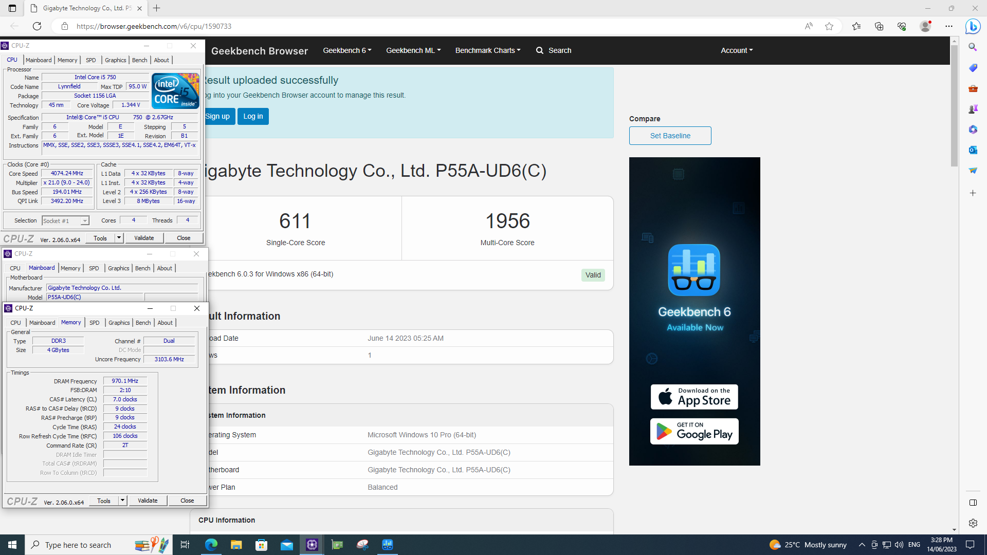Image resolution: width=987 pixels, height=555 pixels.
Task: Open the Edge sidebar Search tool
Action: click(973, 47)
